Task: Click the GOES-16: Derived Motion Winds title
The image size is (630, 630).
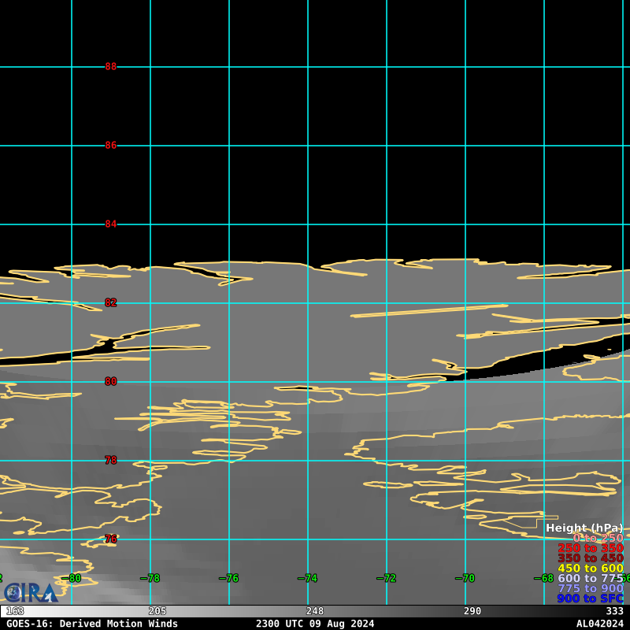Action: click(92, 624)
